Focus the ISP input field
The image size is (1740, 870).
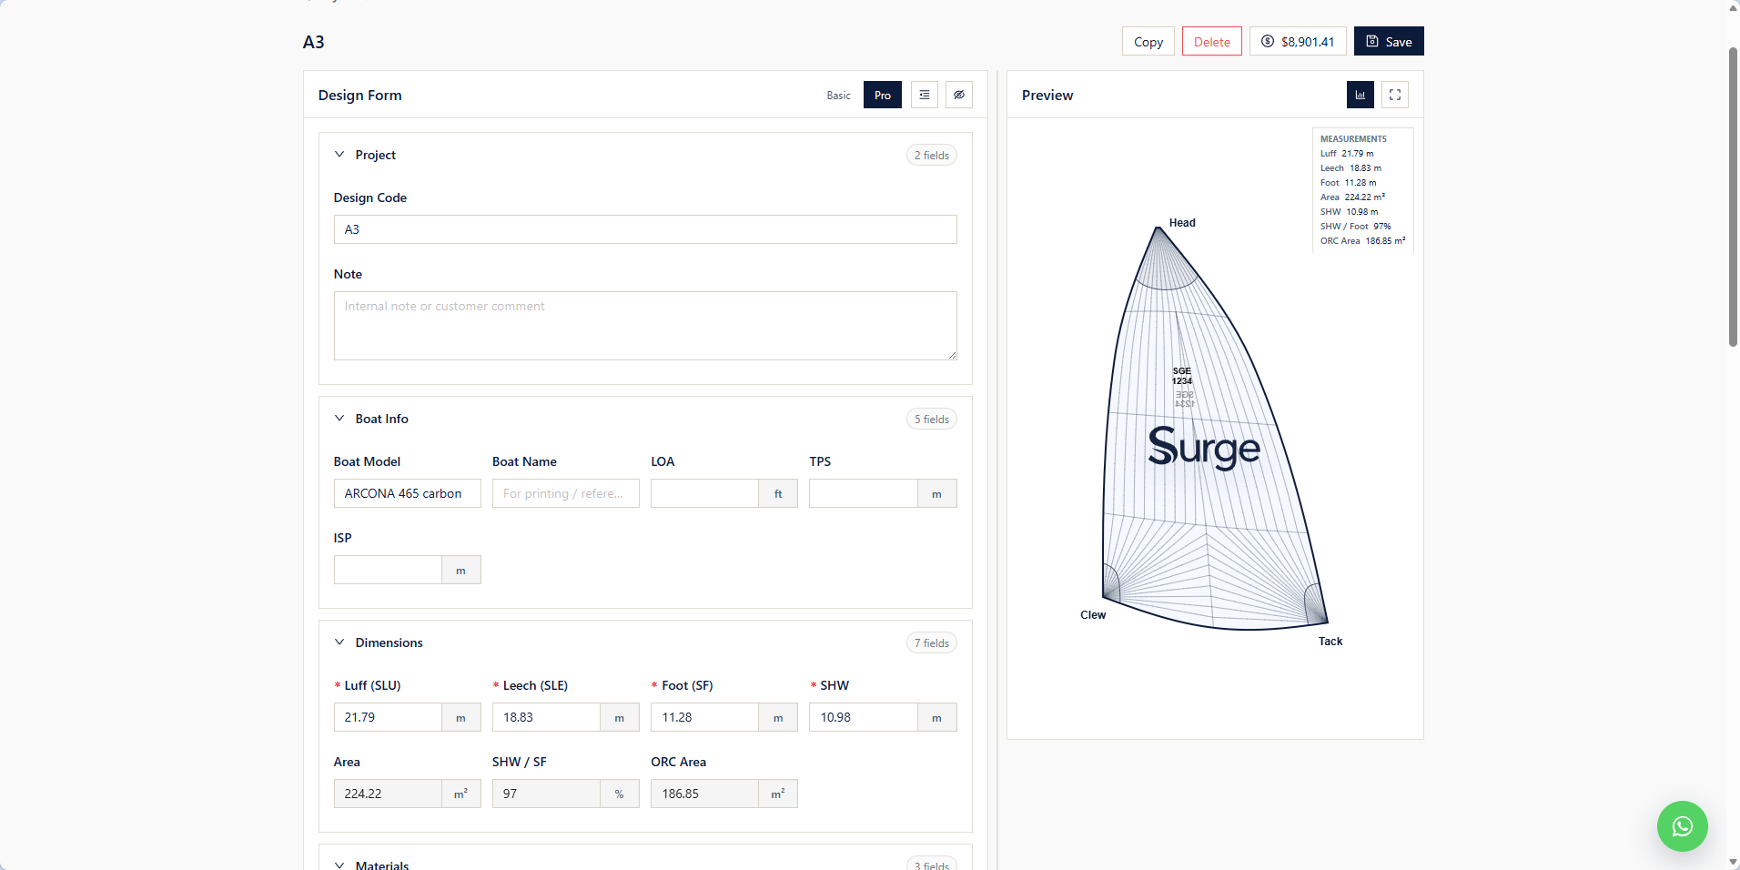click(388, 570)
